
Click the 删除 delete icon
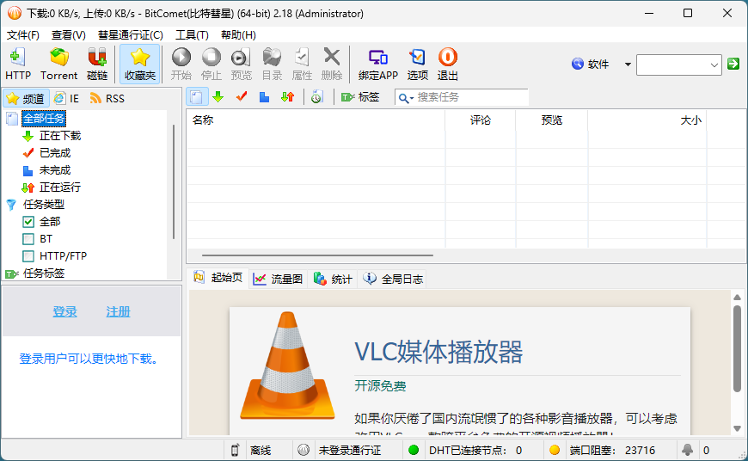tap(332, 64)
